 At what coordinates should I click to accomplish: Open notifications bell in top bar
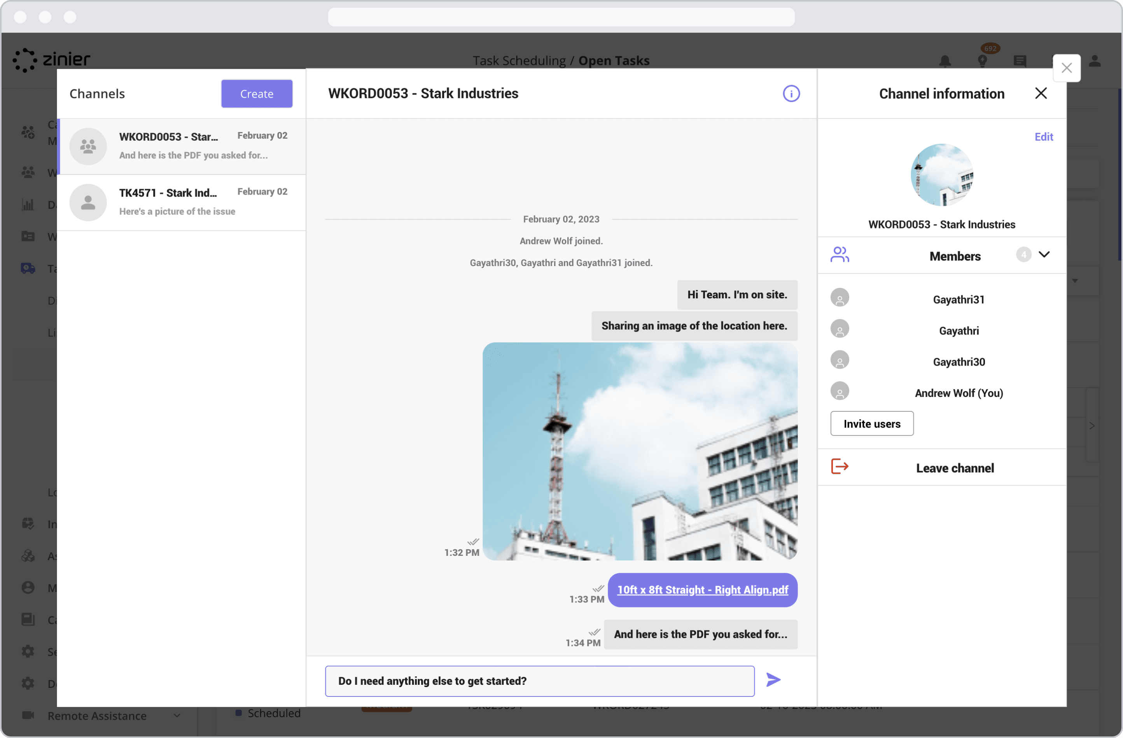coord(945,61)
